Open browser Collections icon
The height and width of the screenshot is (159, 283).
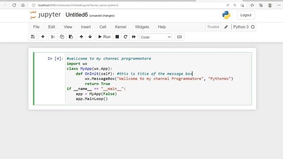click(x=261, y=5)
